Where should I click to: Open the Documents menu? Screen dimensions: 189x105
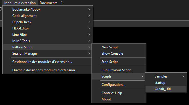pos(48,3)
